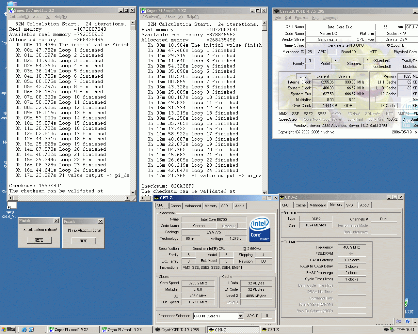Image resolution: width=418 pixels, height=334 pixels.
Task: Click Core Speed value 3255.2 MHz
Action: coord(198,283)
